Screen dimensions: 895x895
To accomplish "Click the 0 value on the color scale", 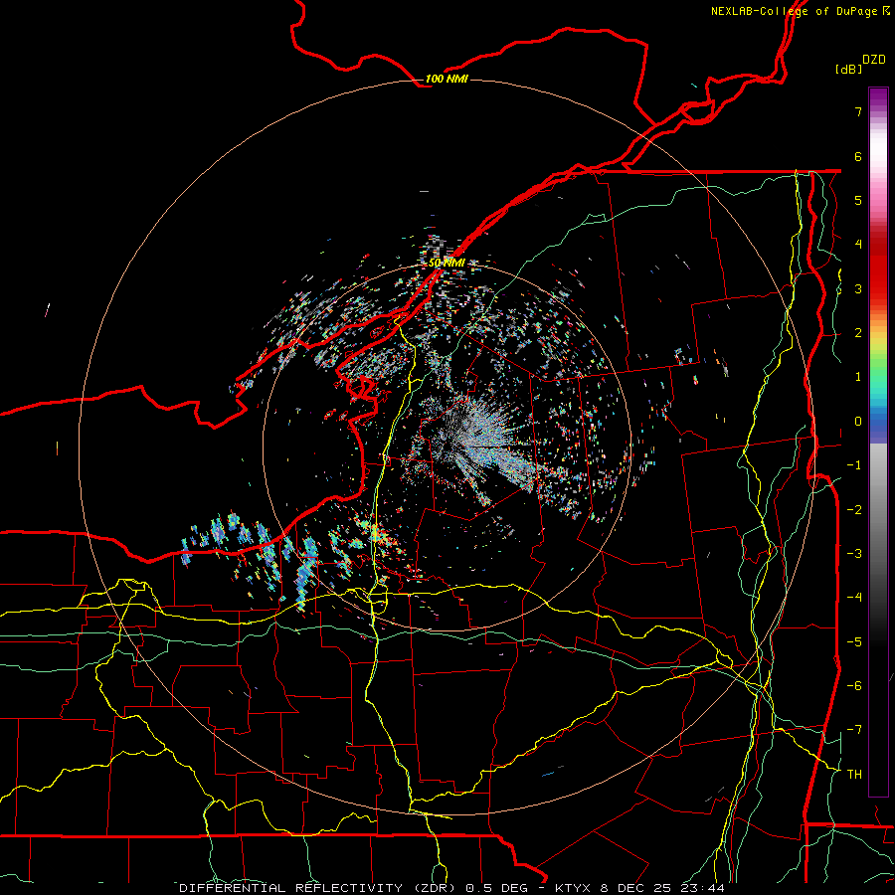I will (858, 422).
